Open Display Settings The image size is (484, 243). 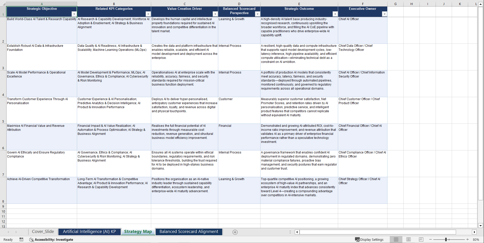click(x=369, y=239)
